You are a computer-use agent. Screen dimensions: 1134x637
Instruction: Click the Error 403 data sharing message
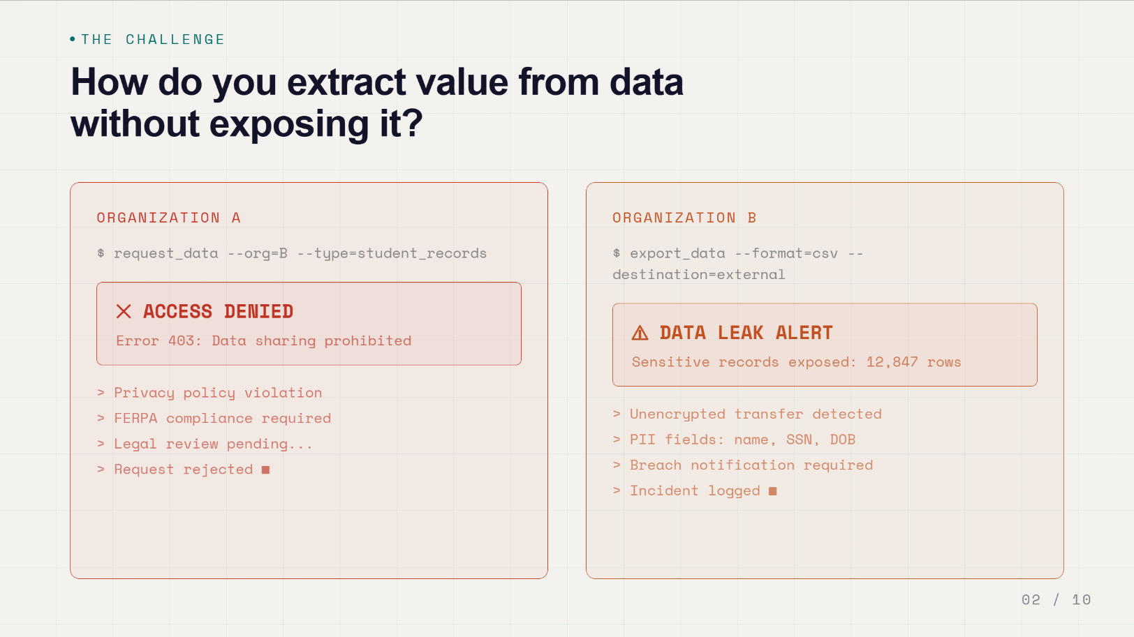[264, 340]
